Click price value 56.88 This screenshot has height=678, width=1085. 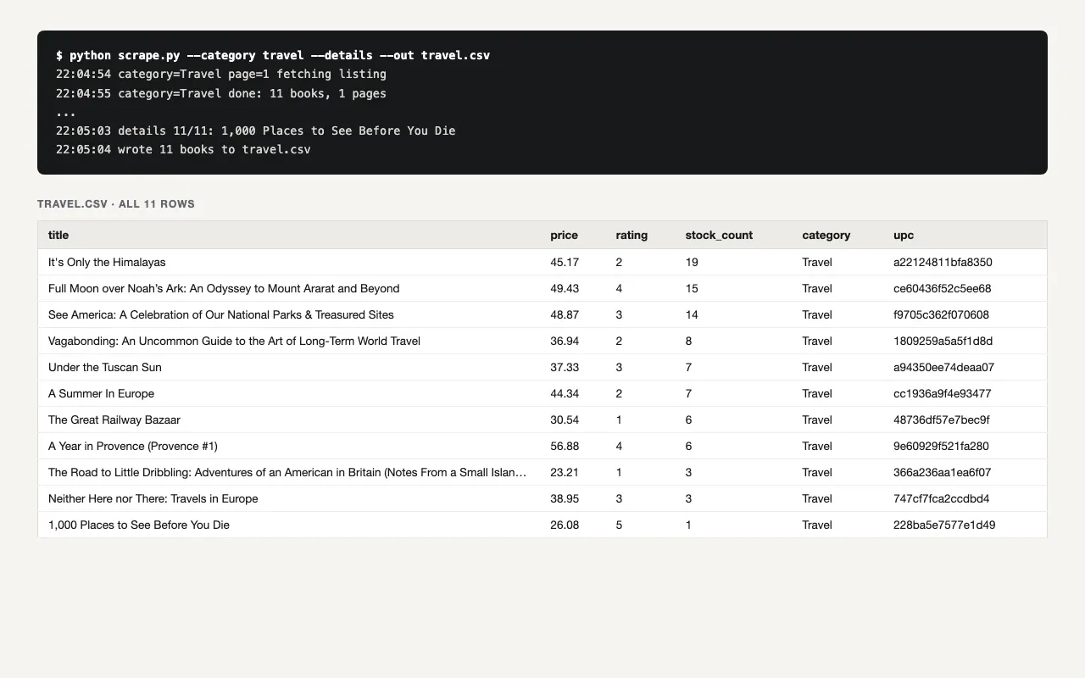click(x=565, y=446)
